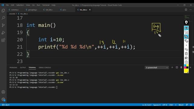The width and height of the screenshot is (194, 109).
Task: Close the terminal panel
Action: [190, 67]
